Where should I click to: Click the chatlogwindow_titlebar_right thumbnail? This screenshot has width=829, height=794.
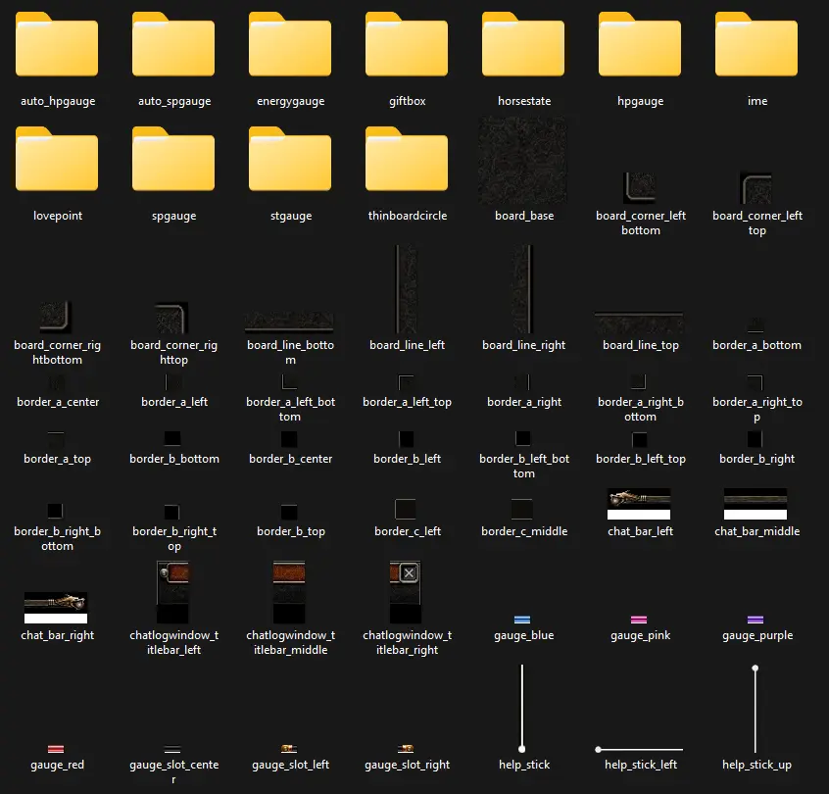click(x=407, y=593)
